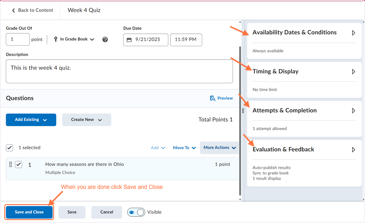The height and width of the screenshot is (223, 365).
Task: Open the due date calendar icon
Action: click(129, 40)
